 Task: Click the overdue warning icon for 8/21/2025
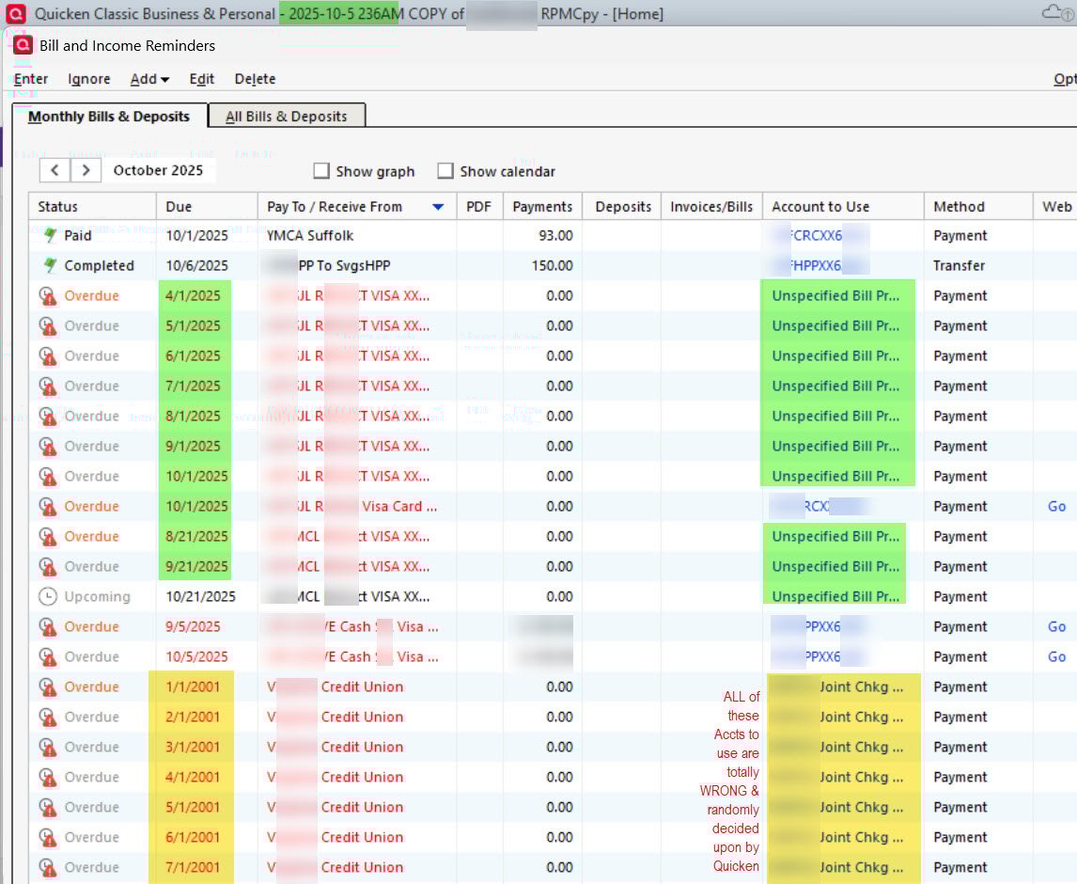pyautogui.click(x=47, y=537)
